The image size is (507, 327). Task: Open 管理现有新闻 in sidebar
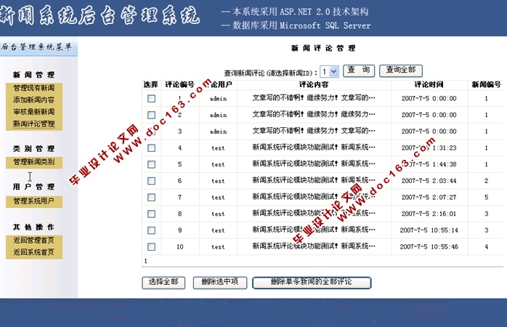34,88
